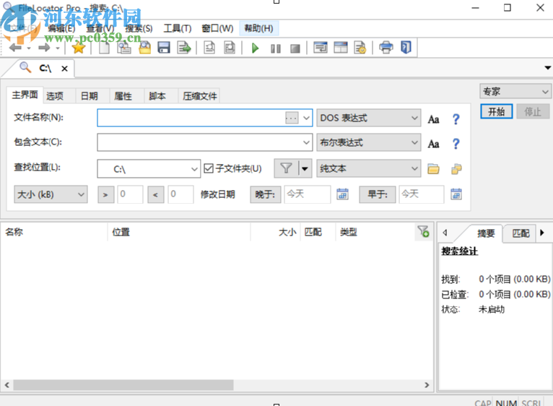The image size is (553, 406).
Task: Click the 停止 button
Action: (533, 112)
